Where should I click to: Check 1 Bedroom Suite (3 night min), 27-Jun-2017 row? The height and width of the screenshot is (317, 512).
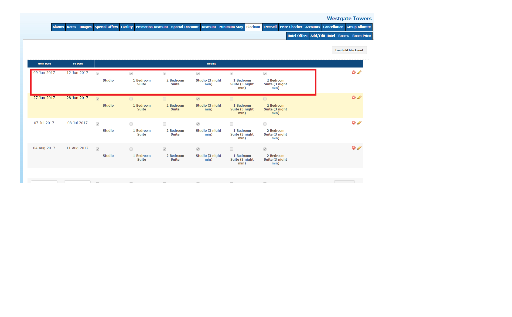pos(231,99)
